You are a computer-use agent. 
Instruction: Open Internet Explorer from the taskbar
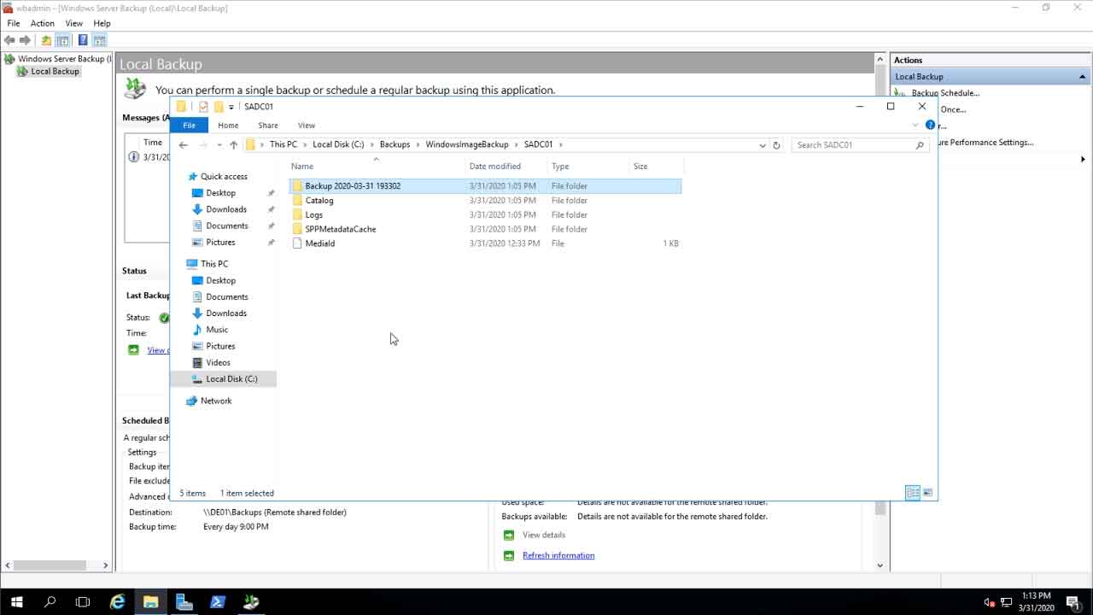(x=118, y=601)
